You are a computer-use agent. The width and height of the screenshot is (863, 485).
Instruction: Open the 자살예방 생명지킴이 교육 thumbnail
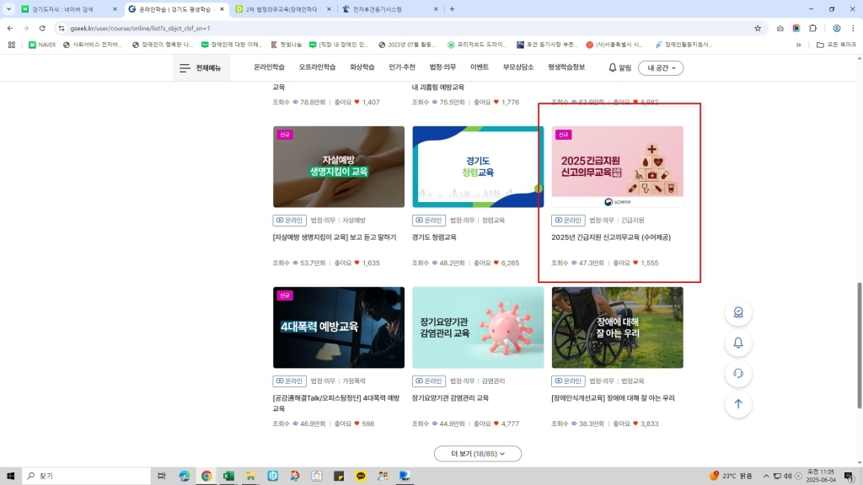(339, 167)
